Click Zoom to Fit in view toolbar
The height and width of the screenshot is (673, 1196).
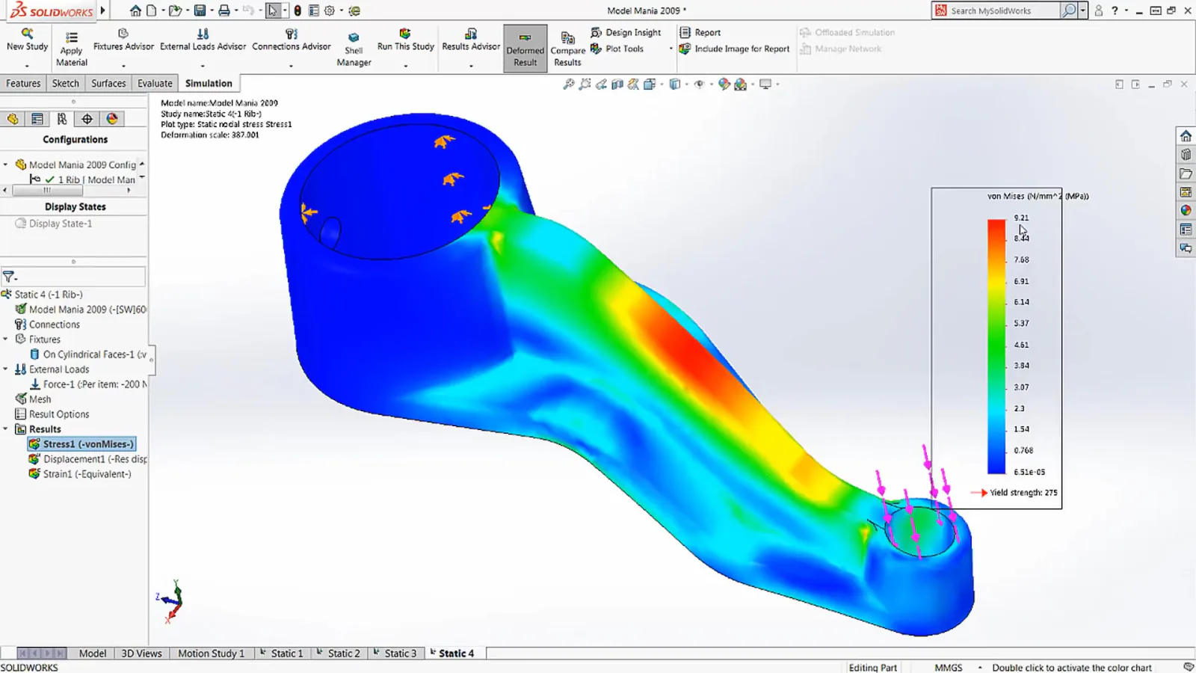click(569, 84)
